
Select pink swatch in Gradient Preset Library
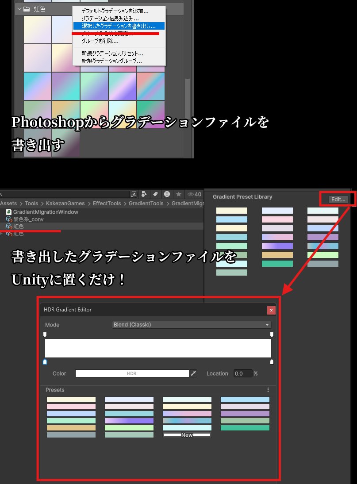277,219
